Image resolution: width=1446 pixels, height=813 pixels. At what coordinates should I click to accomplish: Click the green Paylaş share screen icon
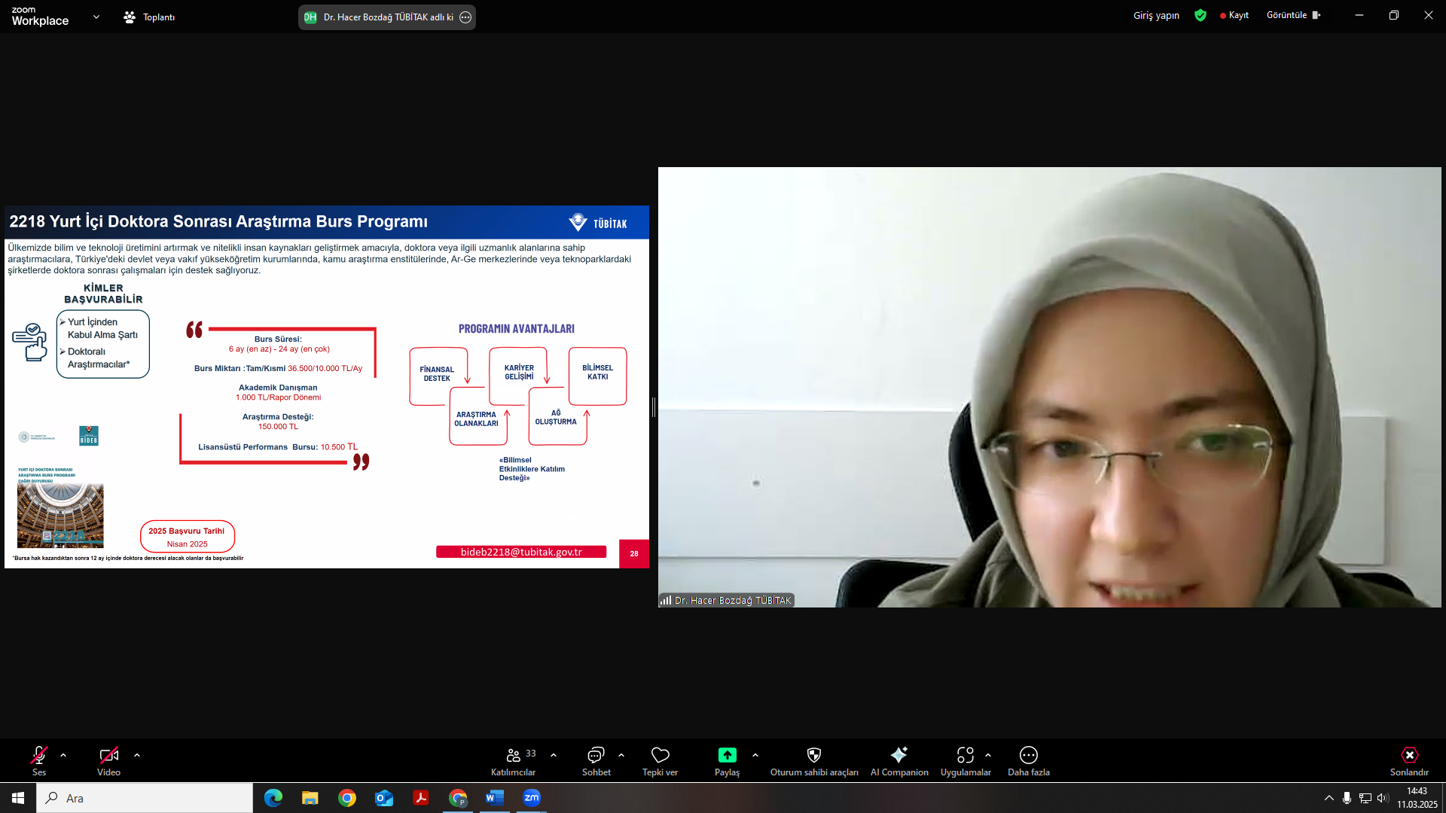tap(727, 755)
